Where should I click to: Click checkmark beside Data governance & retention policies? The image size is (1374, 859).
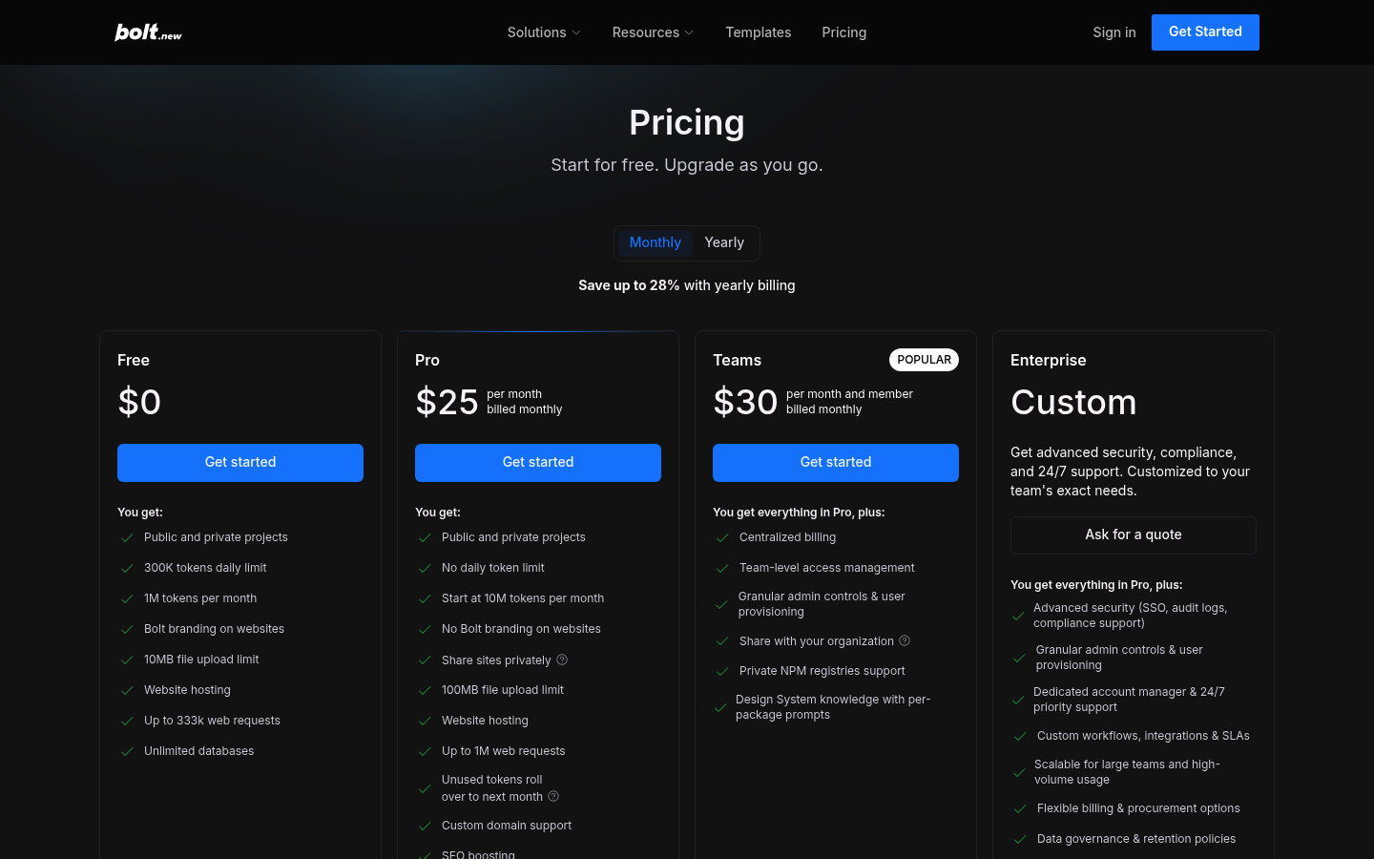click(x=1020, y=839)
